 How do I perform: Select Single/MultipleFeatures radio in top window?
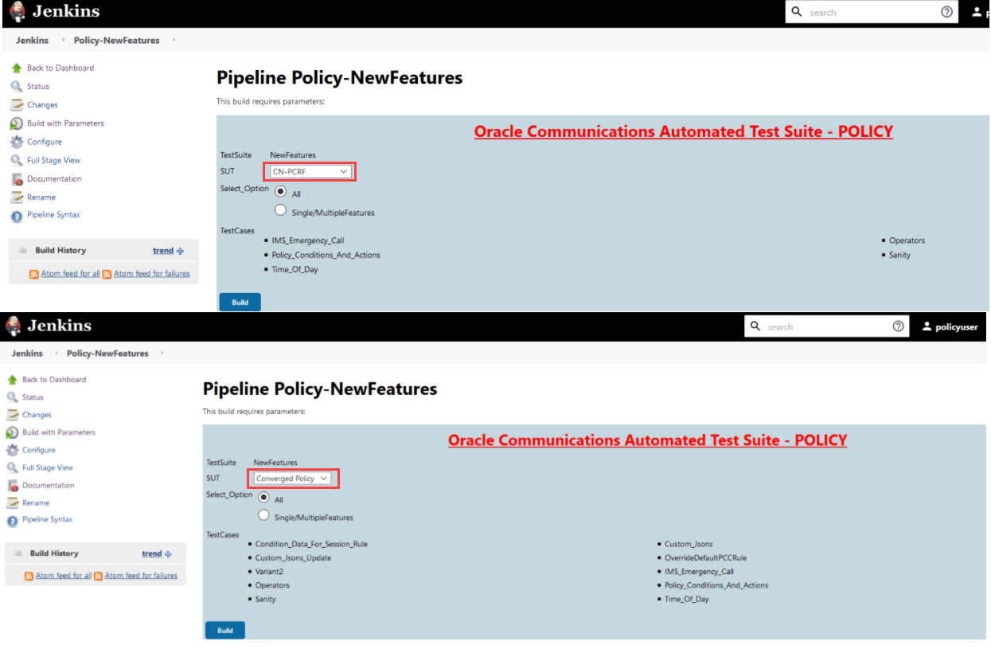[x=280, y=210]
